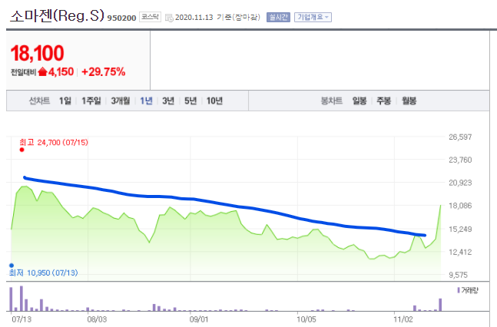
Task: Click the 09/01 date axis label
Action: pyautogui.click(x=199, y=319)
